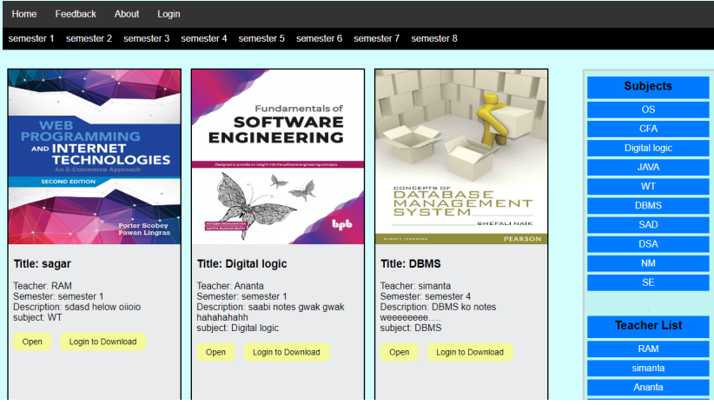
Task: Click the 'Teacher: Ananta' text
Action: pos(230,286)
